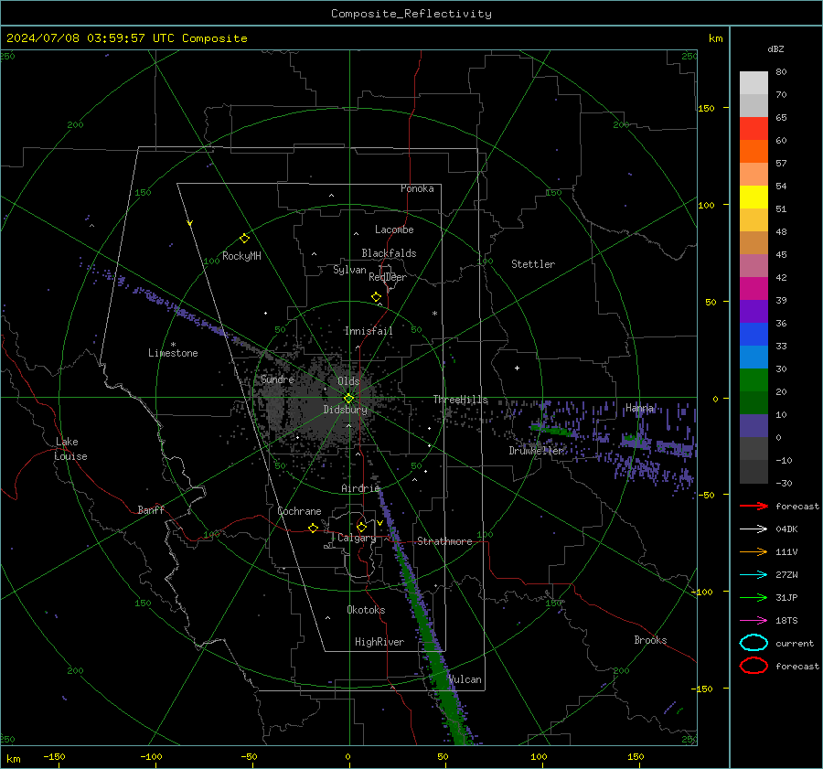Click the cyan current ellipse icon
The width and height of the screenshot is (823, 769).
[754, 643]
